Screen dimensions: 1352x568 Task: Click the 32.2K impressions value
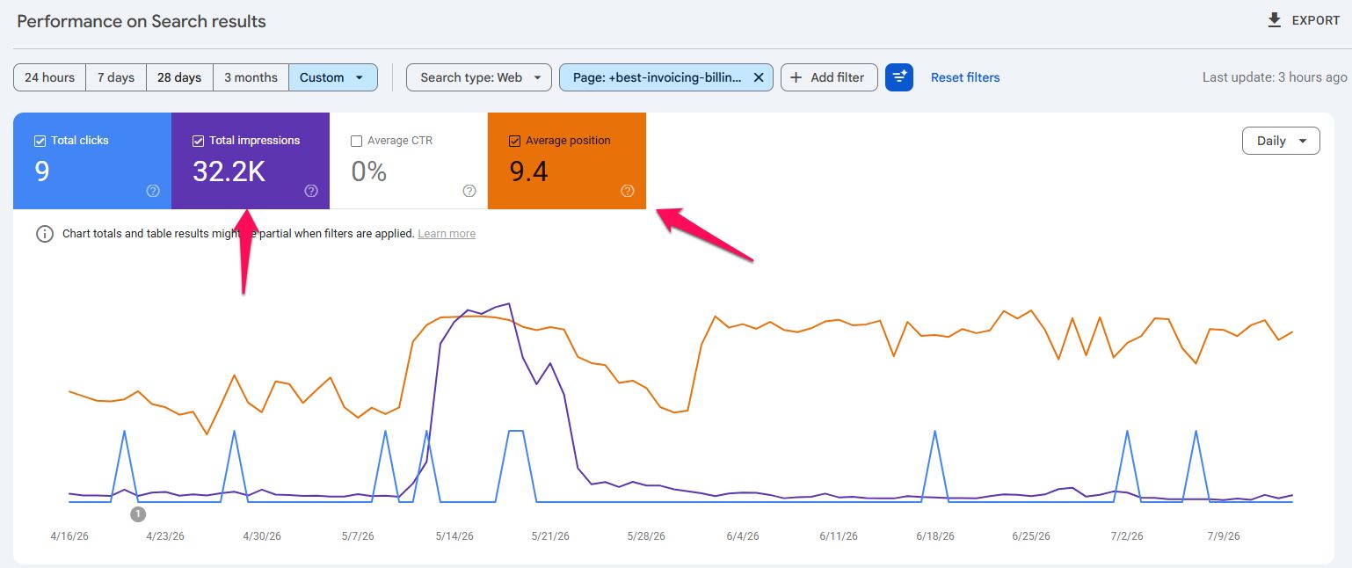(x=229, y=171)
